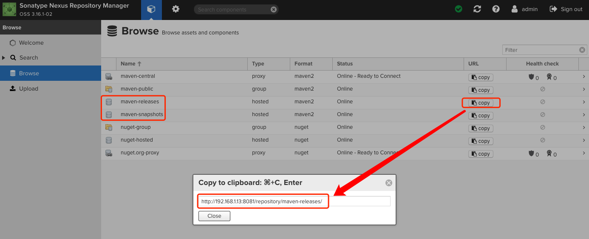This screenshot has height=239, width=589.
Task: Open the admin user account
Action: click(x=524, y=9)
